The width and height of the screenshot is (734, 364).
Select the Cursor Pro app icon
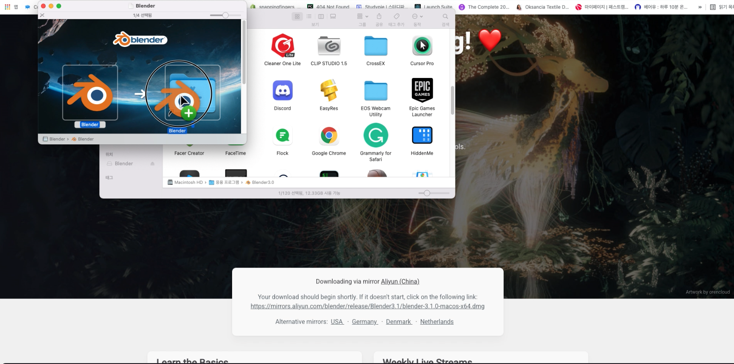[422, 46]
